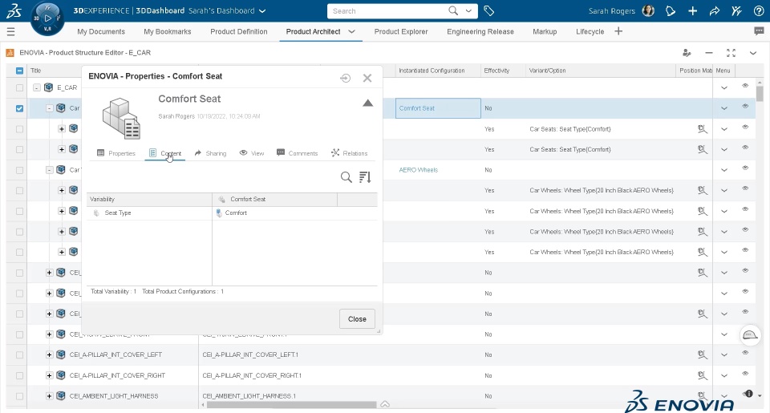Click position matrix icon for CEI_A-PILLAR_INT_COVER_LEFT
The image size is (770, 413).
tap(703, 354)
